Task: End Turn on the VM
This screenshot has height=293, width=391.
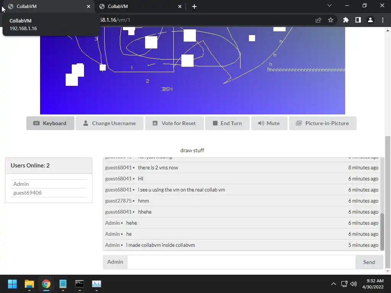Action: 227,123
